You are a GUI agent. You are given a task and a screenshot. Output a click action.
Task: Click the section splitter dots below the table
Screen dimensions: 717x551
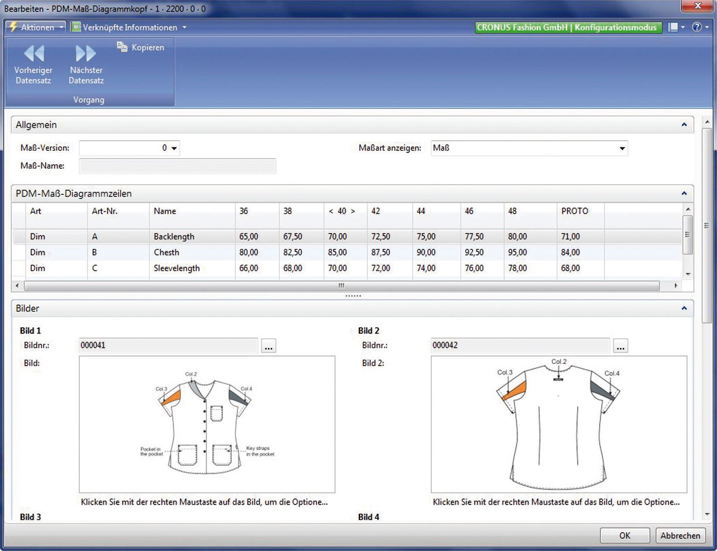(353, 296)
